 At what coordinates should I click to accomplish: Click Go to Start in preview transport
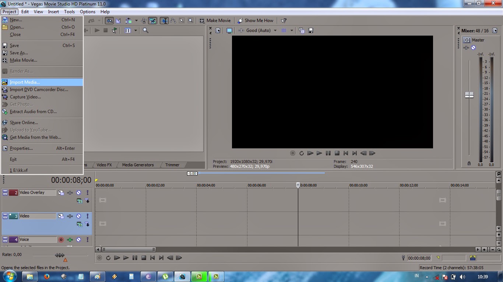point(345,153)
